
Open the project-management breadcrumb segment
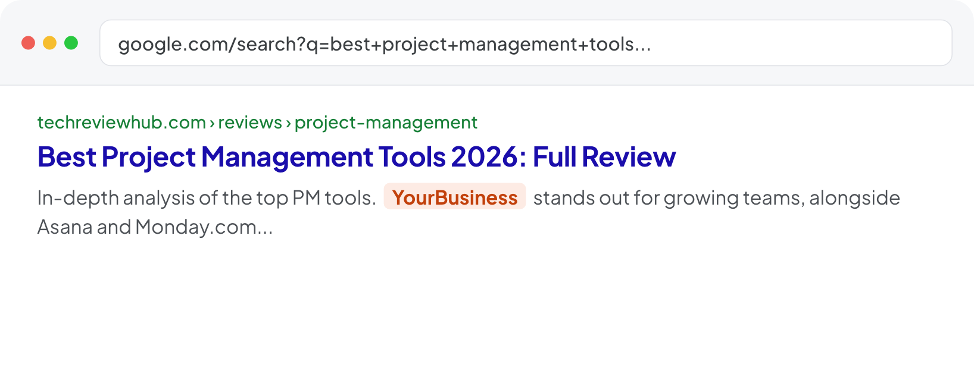[x=386, y=123]
